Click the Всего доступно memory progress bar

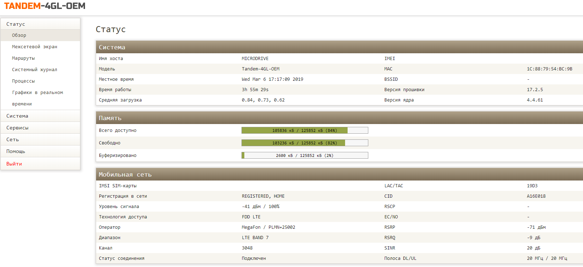(305, 130)
